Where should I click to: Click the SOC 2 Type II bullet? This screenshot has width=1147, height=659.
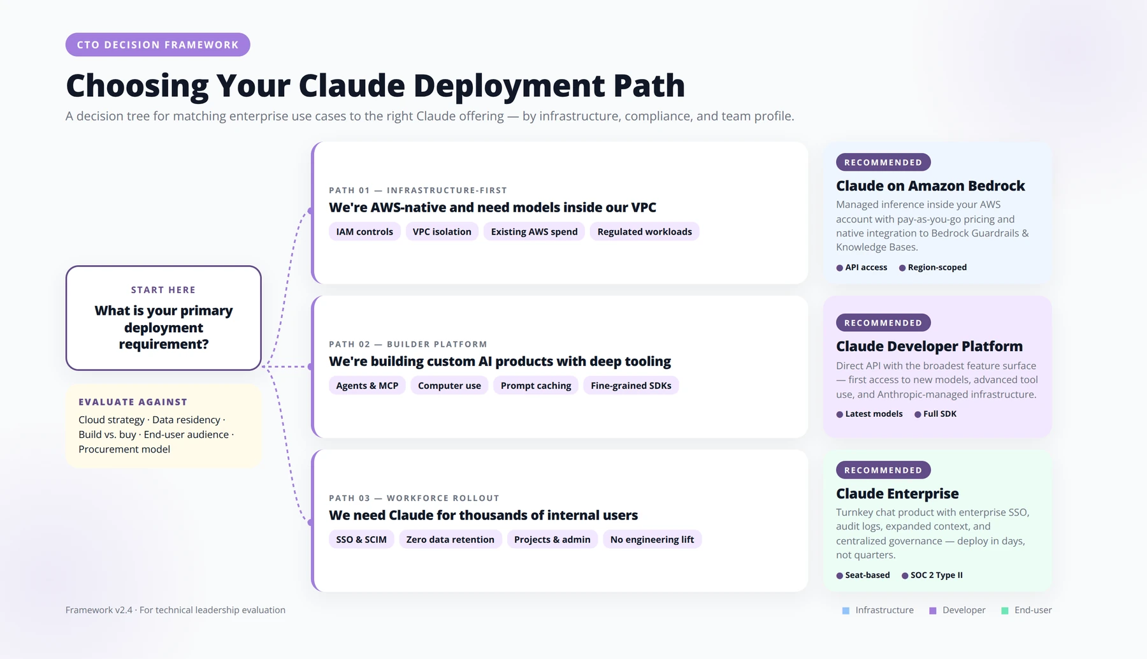coord(932,575)
